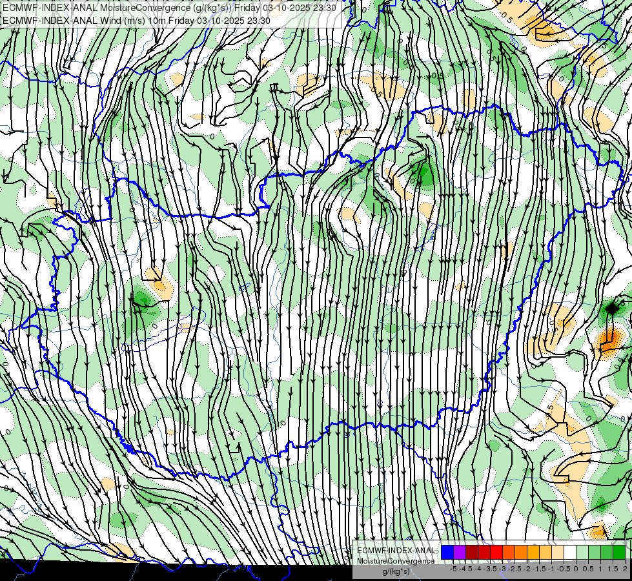632x581 pixels.
Task: Click the MoistureConvergence title line at top
Action: pos(169,8)
